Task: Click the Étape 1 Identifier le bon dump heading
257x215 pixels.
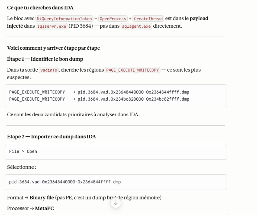Action: [45, 59]
